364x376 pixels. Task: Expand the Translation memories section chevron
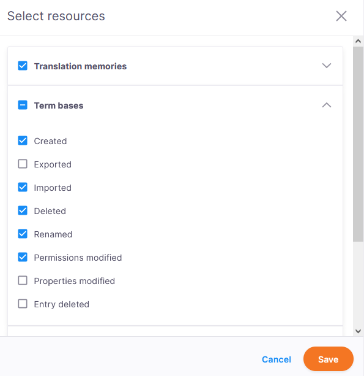coord(327,66)
